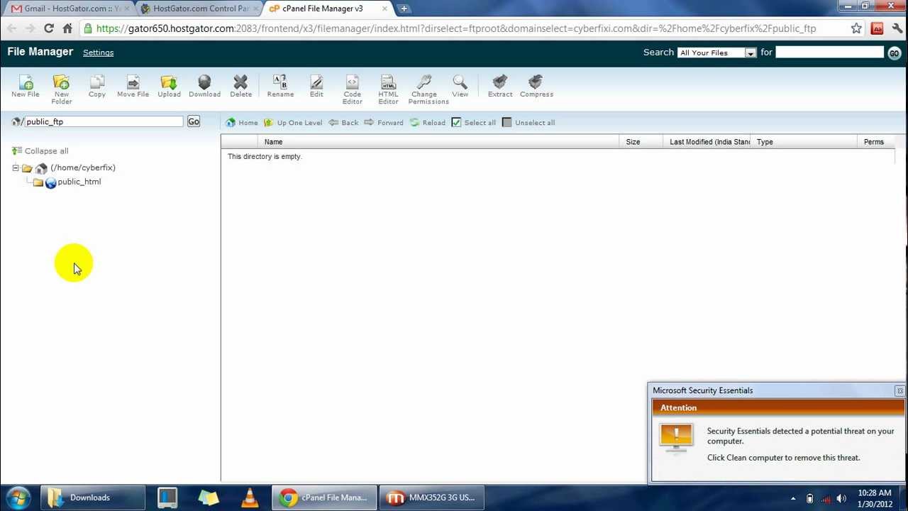This screenshot has height=511, width=908.
Task: Select the cPanel File Manager v3 tab
Action: pyautogui.click(x=328, y=9)
